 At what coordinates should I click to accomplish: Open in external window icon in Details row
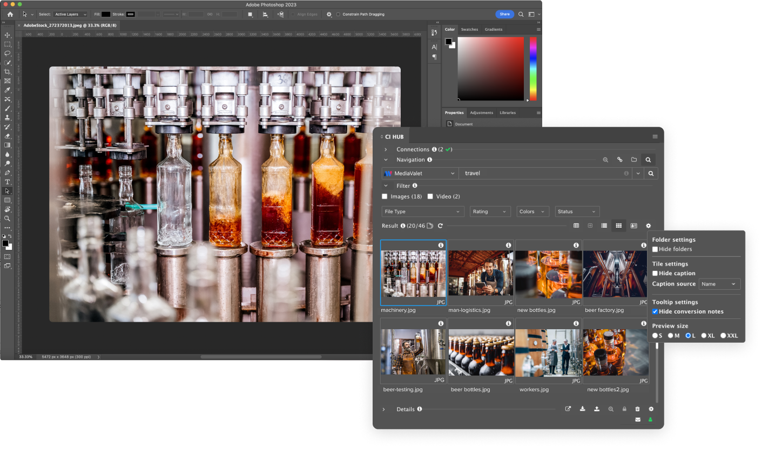pos(568,409)
